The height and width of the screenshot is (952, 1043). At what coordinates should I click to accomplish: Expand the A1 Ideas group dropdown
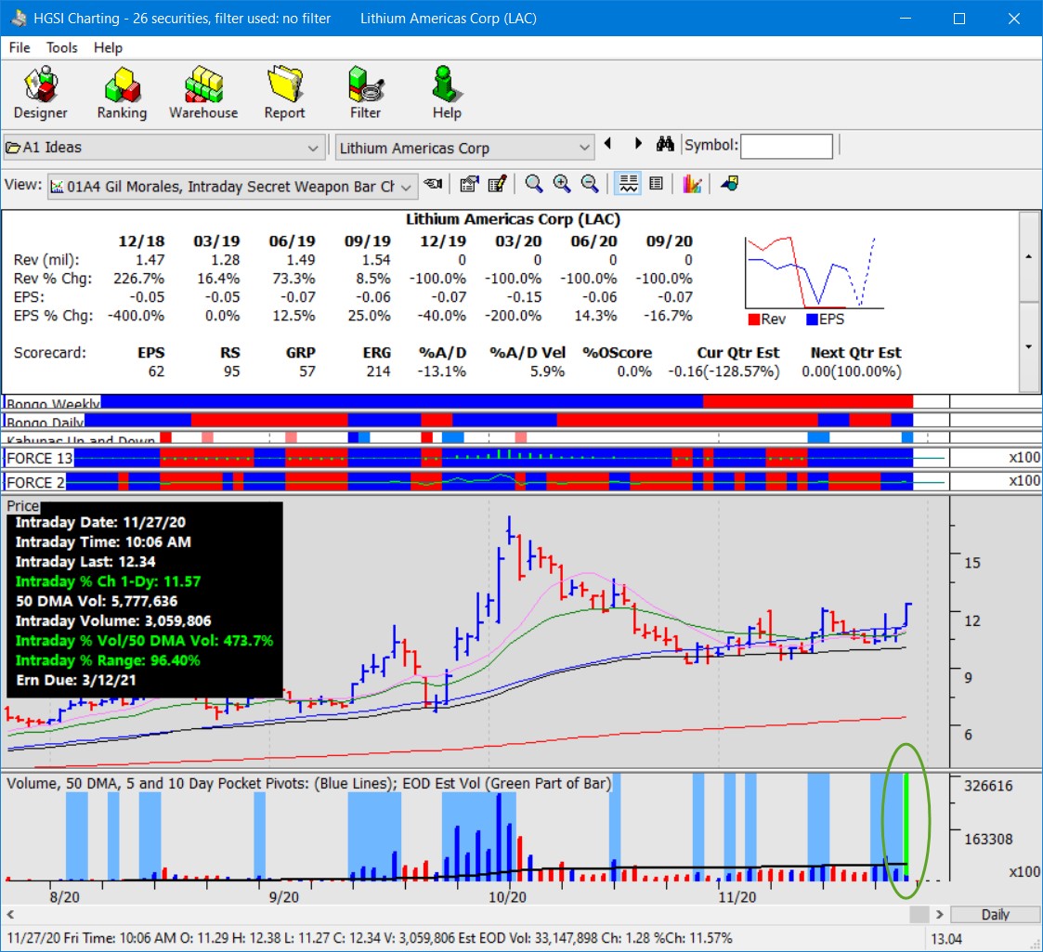(x=313, y=148)
